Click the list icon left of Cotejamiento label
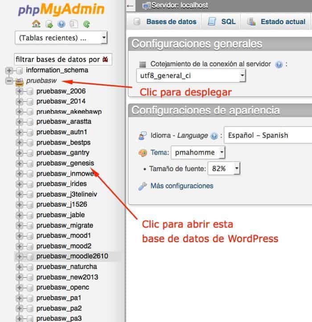312x322 pixels. pyautogui.click(x=143, y=65)
